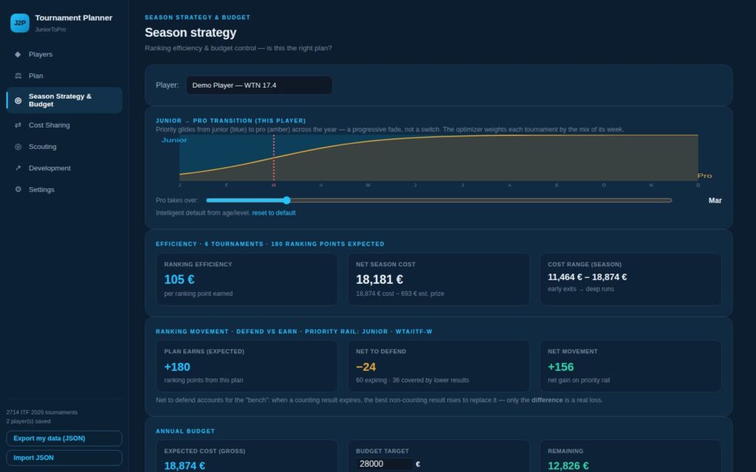This screenshot has height=472, width=756.
Task: Click the 12,826 € remaining value
Action: (x=568, y=466)
